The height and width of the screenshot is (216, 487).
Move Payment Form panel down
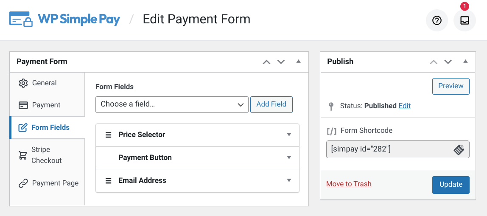point(281,62)
